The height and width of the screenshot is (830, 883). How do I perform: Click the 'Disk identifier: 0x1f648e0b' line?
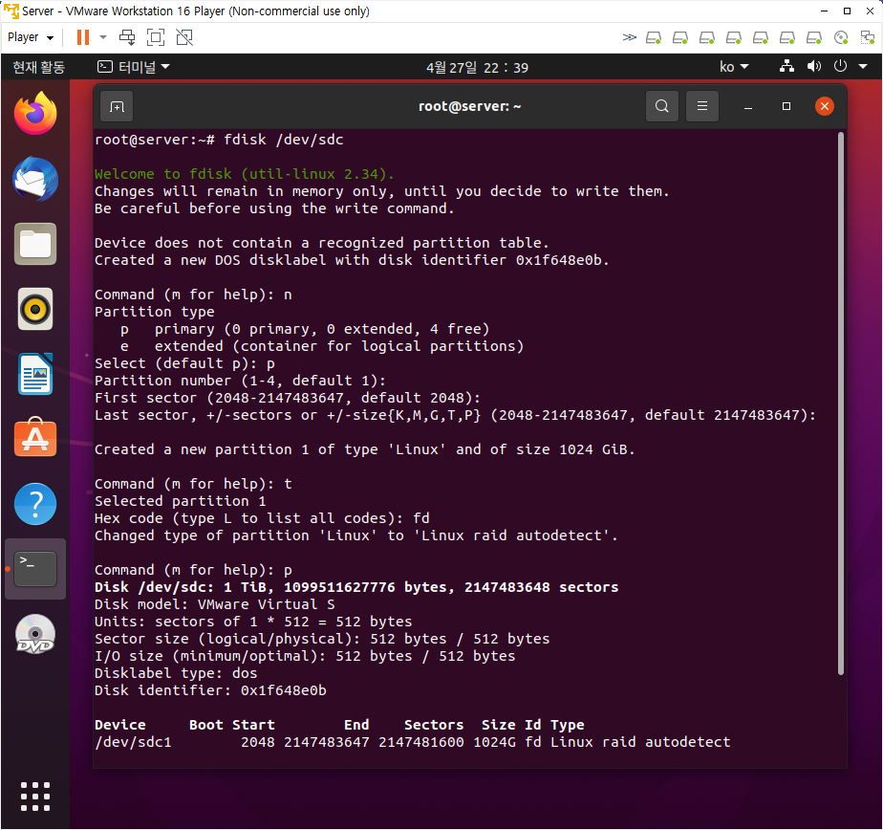pos(210,690)
